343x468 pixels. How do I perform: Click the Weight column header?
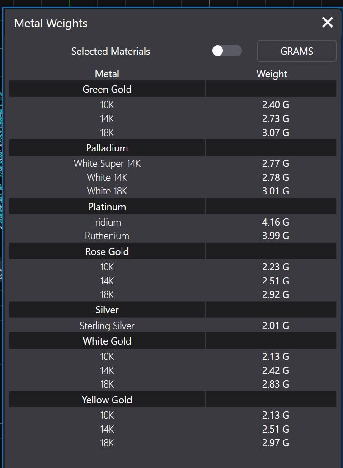(x=272, y=74)
